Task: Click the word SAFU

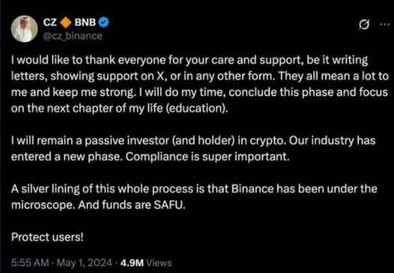Action: 169,205
